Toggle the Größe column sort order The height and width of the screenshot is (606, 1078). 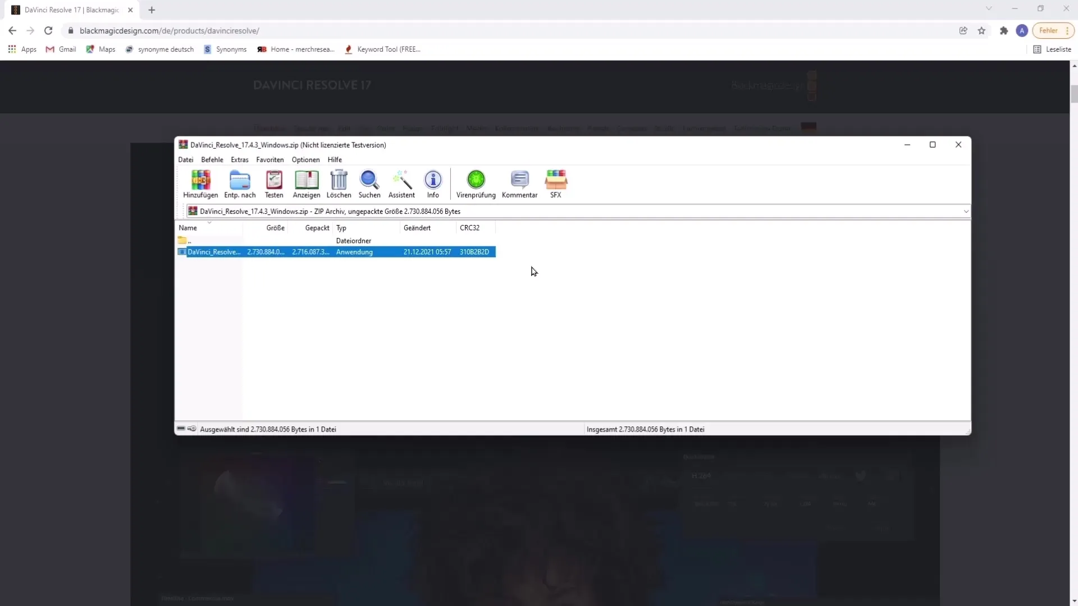(275, 227)
